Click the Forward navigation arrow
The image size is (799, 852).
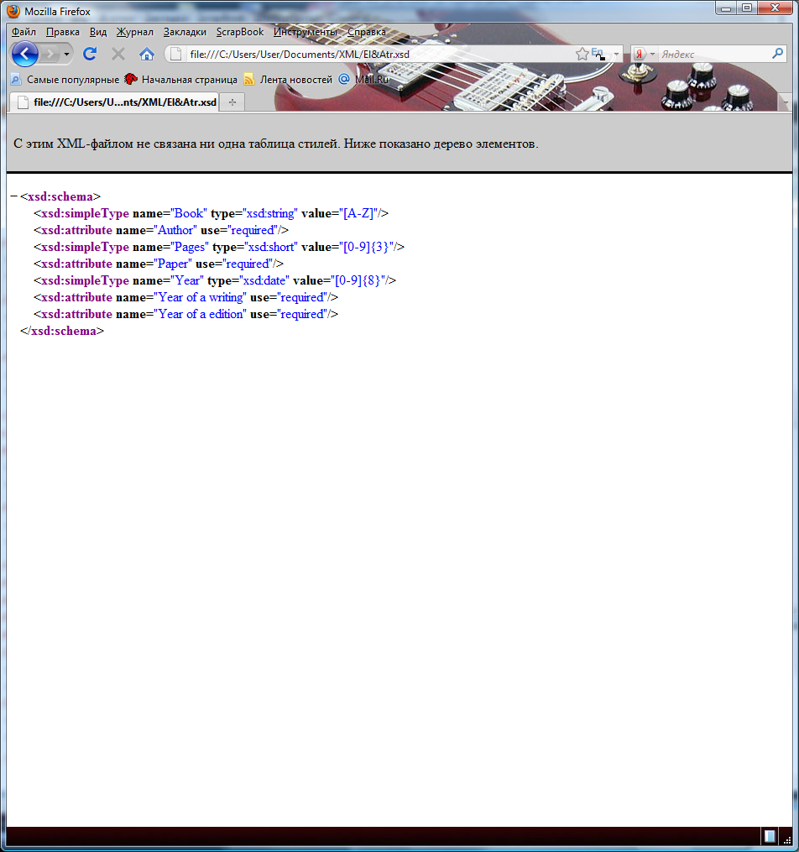pyautogui.click(x=50, y=54)
